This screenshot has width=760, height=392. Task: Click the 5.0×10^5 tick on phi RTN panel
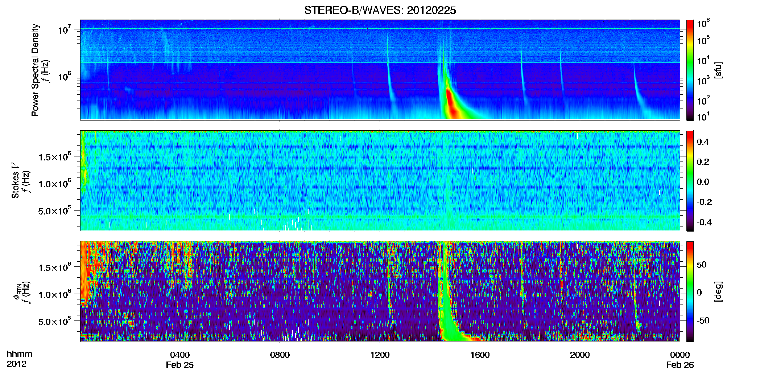pyautogui.click(x=55, y=321)
